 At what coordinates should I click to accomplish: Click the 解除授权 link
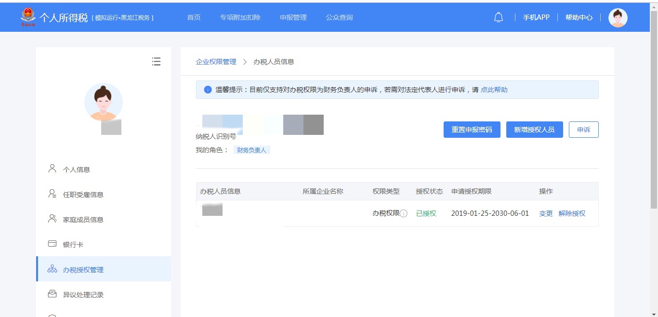pos(572,213)
